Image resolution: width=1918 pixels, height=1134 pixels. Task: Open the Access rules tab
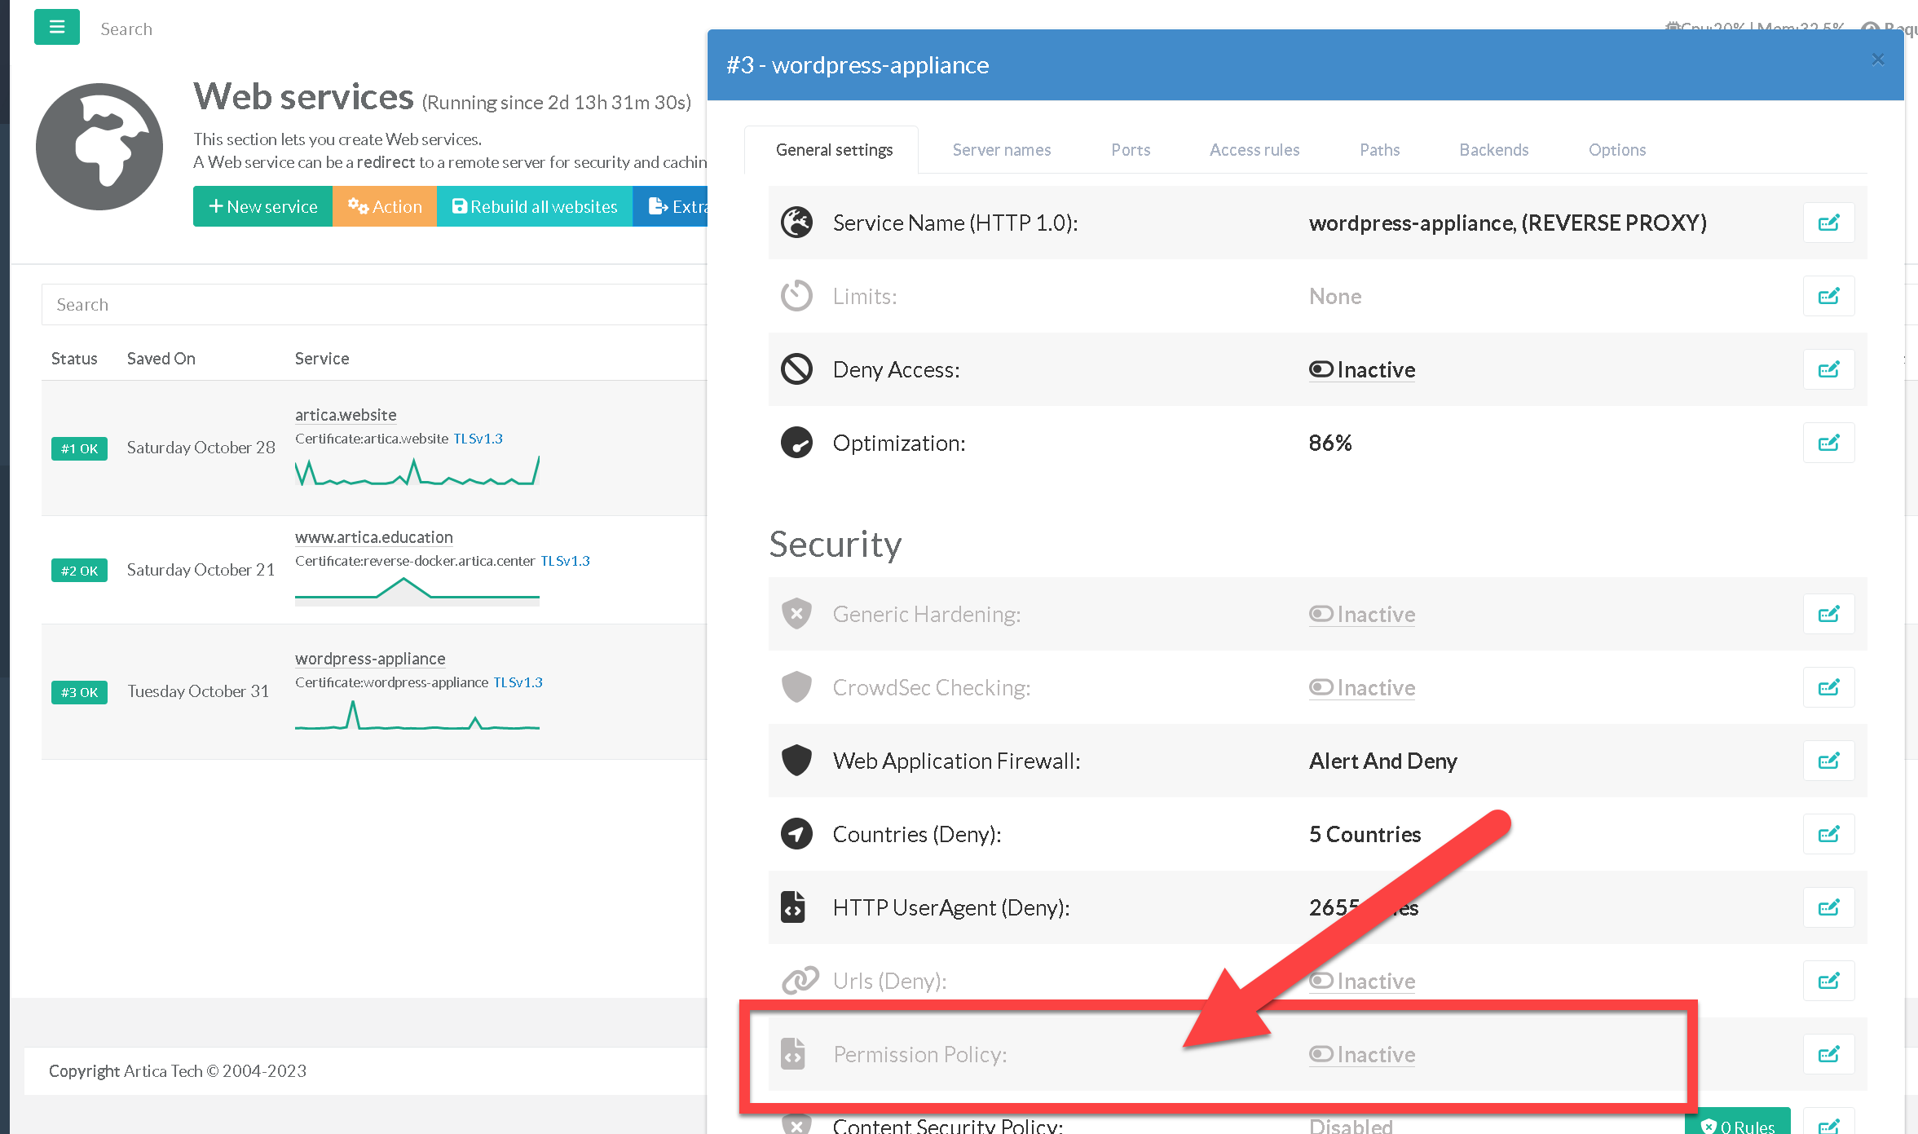pos(1254,150)
